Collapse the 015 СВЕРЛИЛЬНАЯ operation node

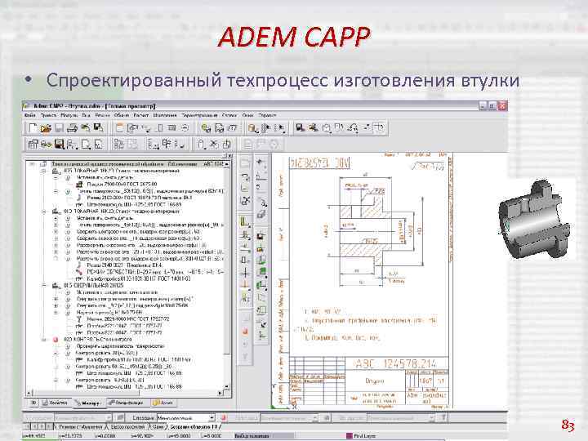[x=43, y=285]
